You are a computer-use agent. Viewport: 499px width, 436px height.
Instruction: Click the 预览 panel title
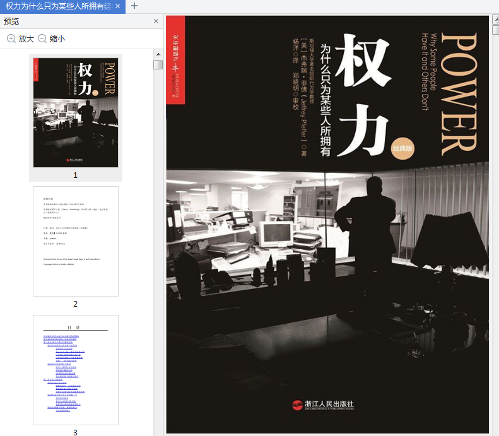11,21
